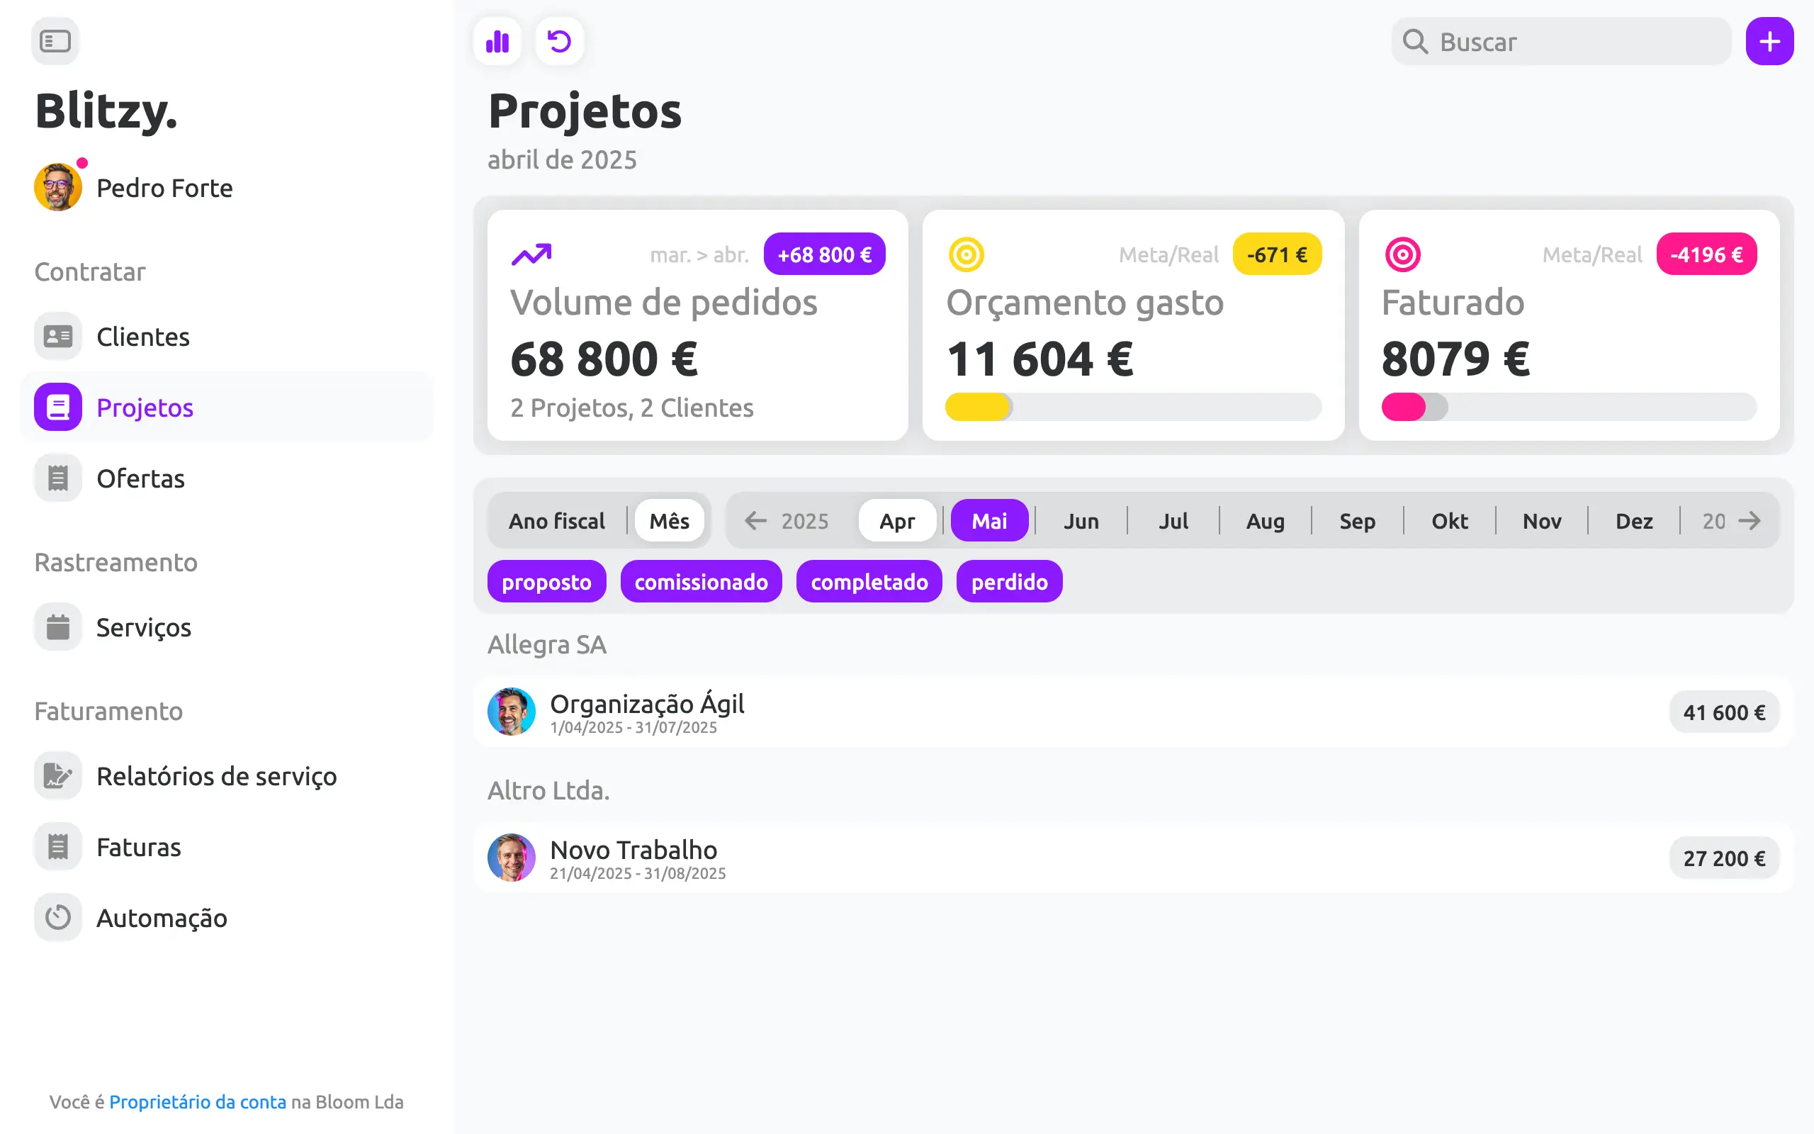Open Ofertas in the sidebar
1814x1134 pixels.
click(x=226, y=478)
